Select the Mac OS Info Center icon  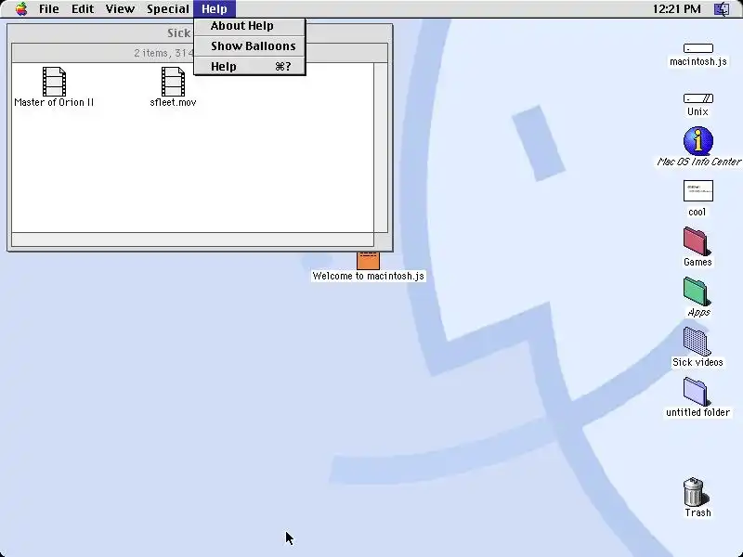tap(698, 140)
